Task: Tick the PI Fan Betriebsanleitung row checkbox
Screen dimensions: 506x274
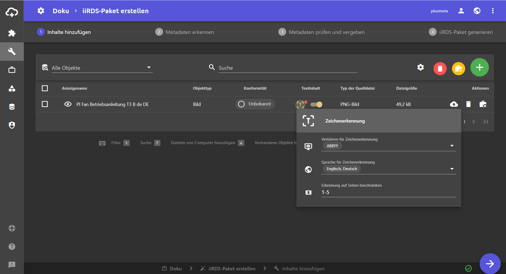Action: click(x=45, y=104)
